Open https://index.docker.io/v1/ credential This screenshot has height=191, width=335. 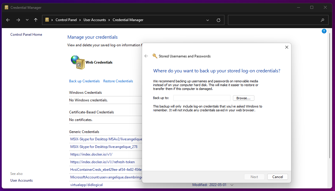pyautogui.click(x=91, y=154)
